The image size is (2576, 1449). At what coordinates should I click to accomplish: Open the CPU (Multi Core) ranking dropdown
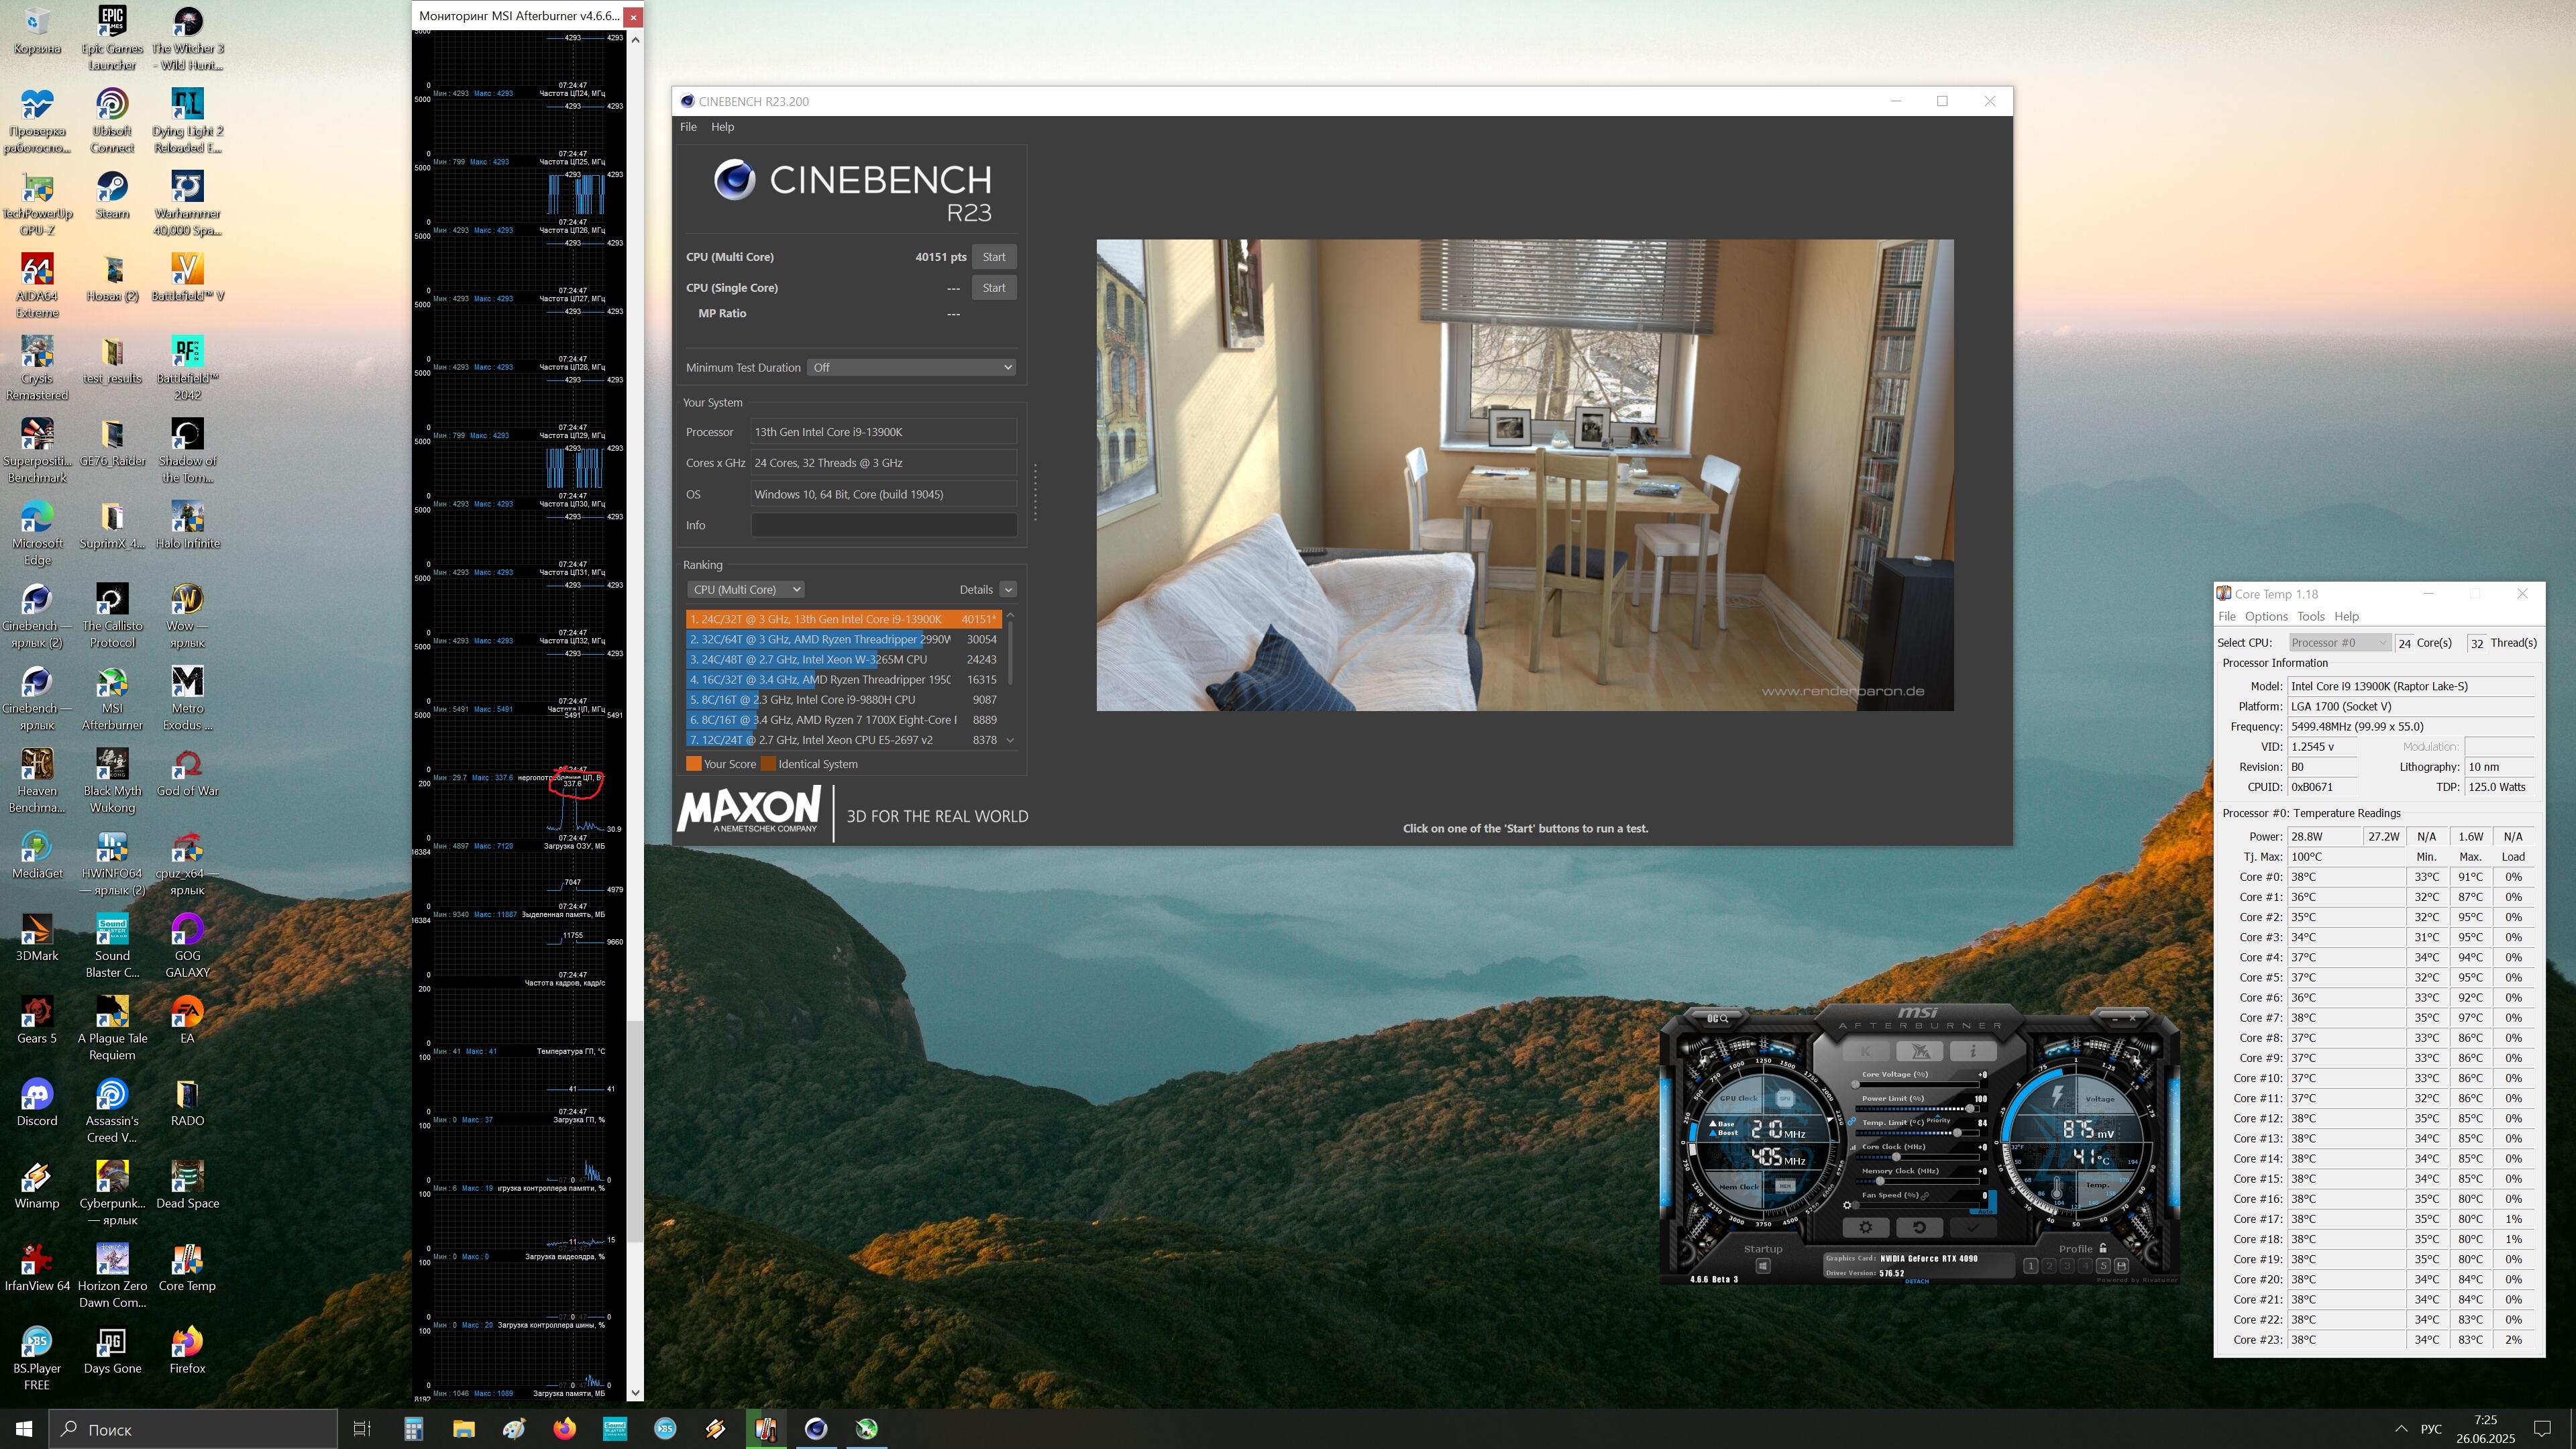tap(746, 590)
